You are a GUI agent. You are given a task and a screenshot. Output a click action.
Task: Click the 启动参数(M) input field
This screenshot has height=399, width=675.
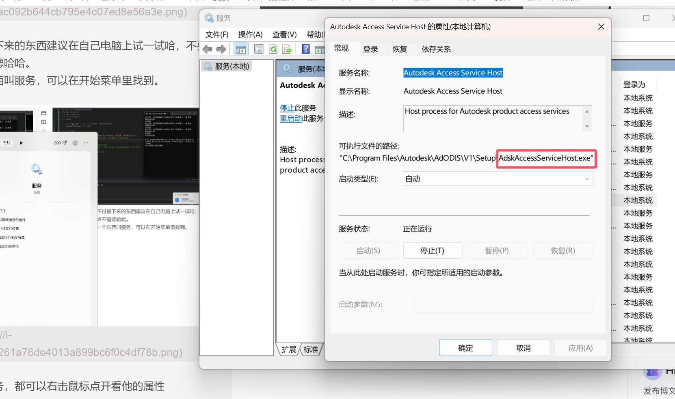504,304
